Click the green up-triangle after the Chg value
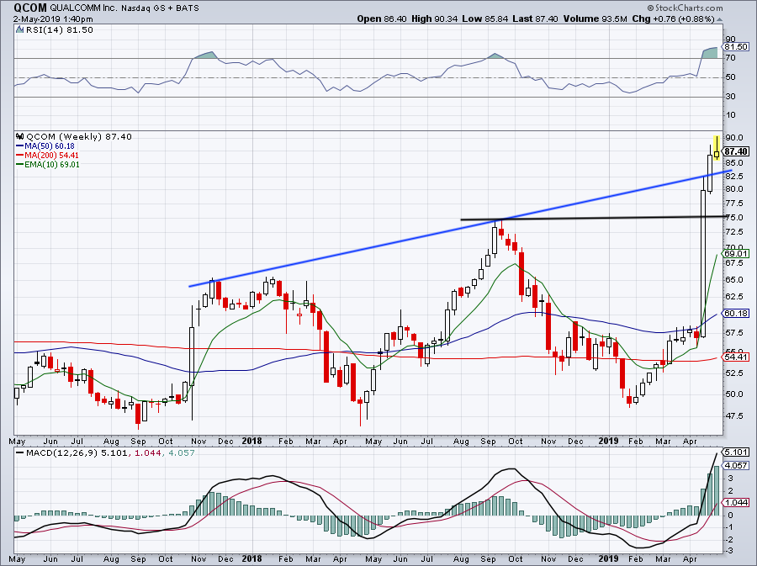This screenshot has width=757, height=566. [720, 19]
